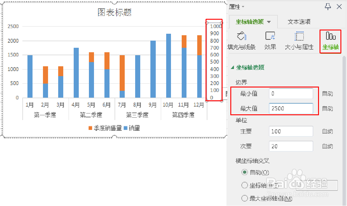
Task: Switch to the 文本选项 tab
Action: click(299, 22)
